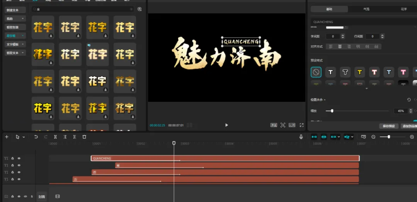Switch to the 气泡 tab
Viewport: 417px width, 202px height.
tap(366, 9)
